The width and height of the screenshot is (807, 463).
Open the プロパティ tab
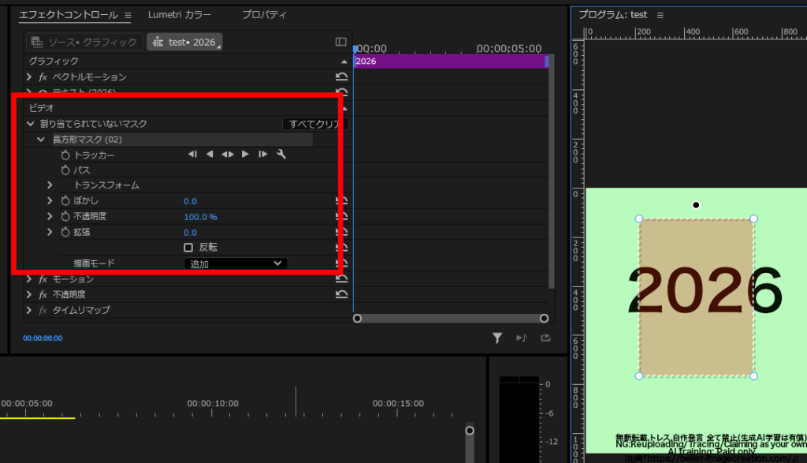pyautogui.click(x=264, y=15)
